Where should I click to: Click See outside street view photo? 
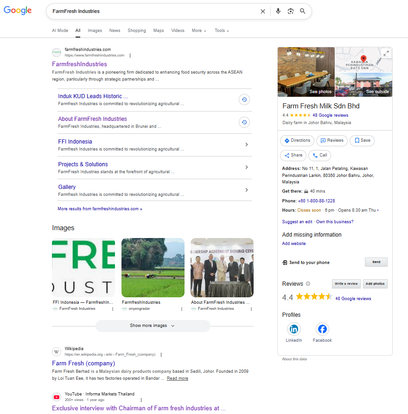point(363,84)
